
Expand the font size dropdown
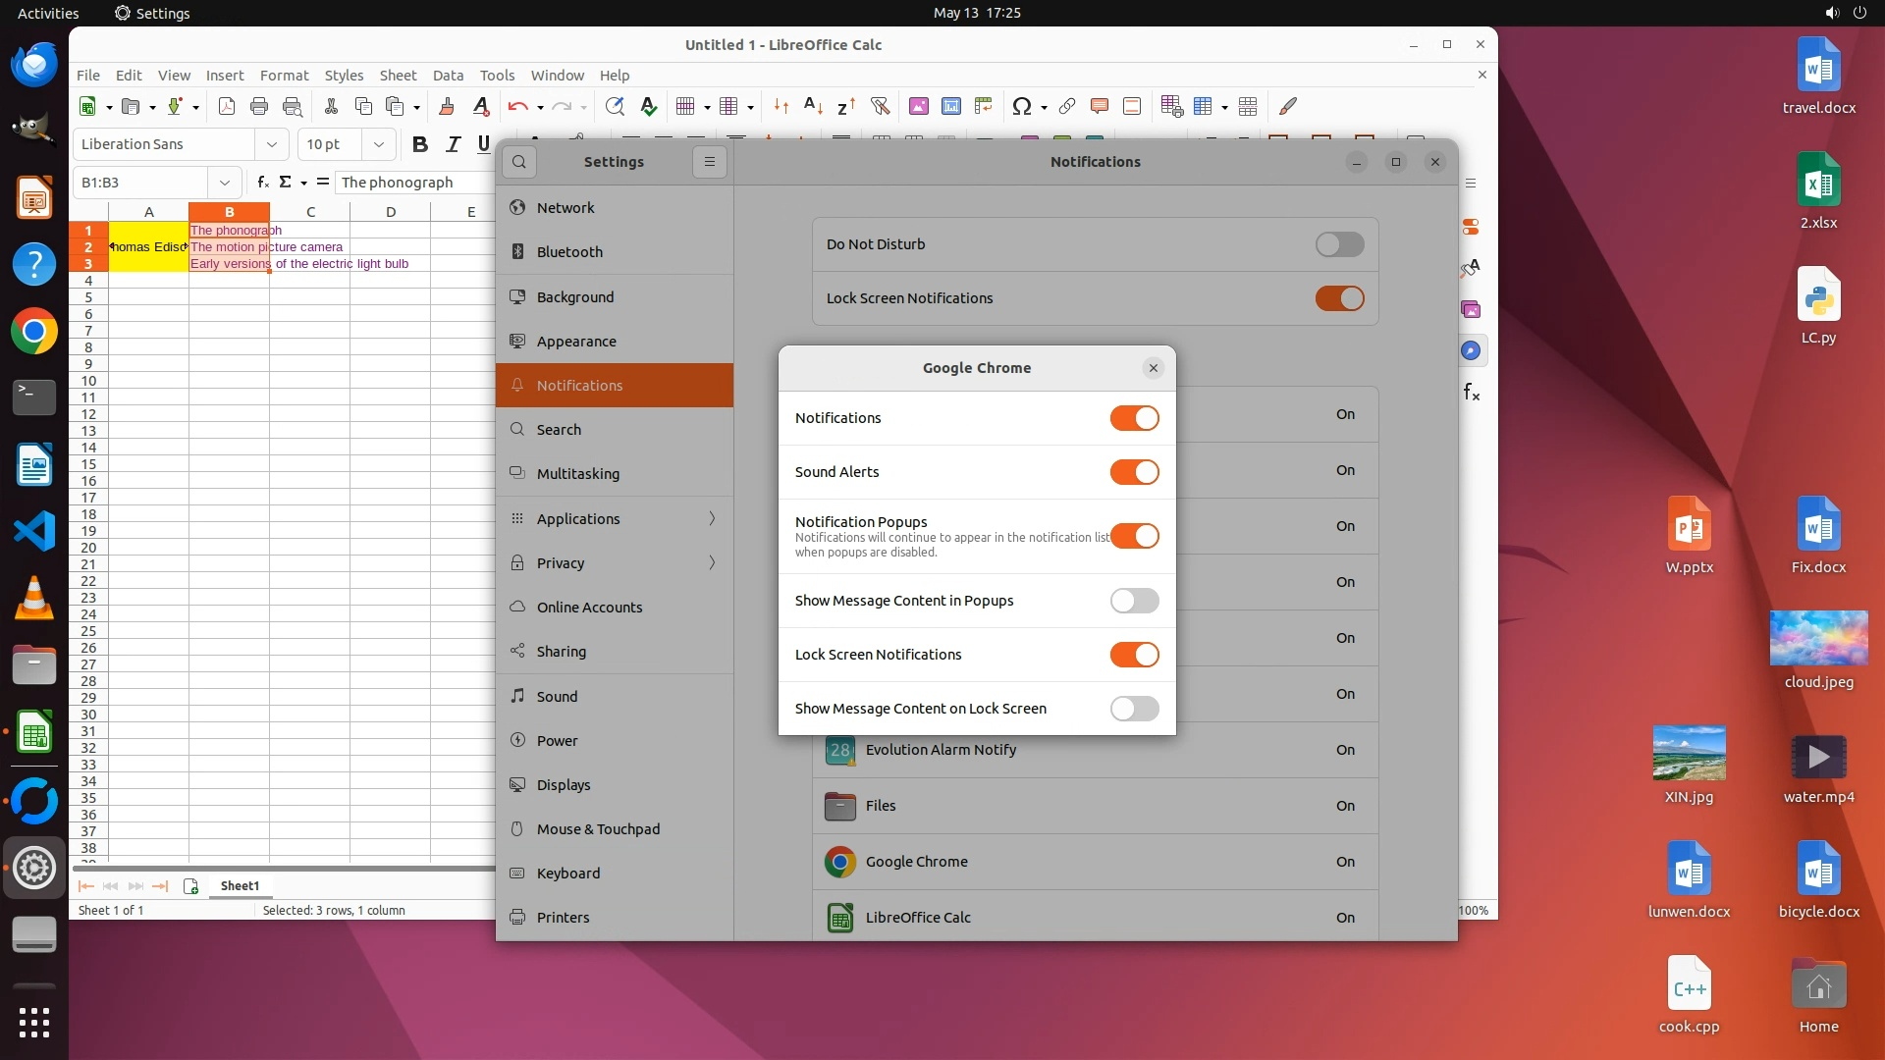click(378, 144)
